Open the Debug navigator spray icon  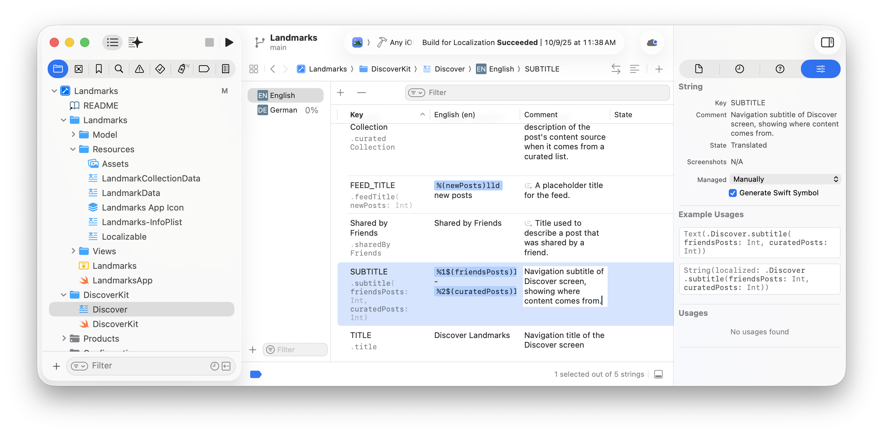[183, 69]
